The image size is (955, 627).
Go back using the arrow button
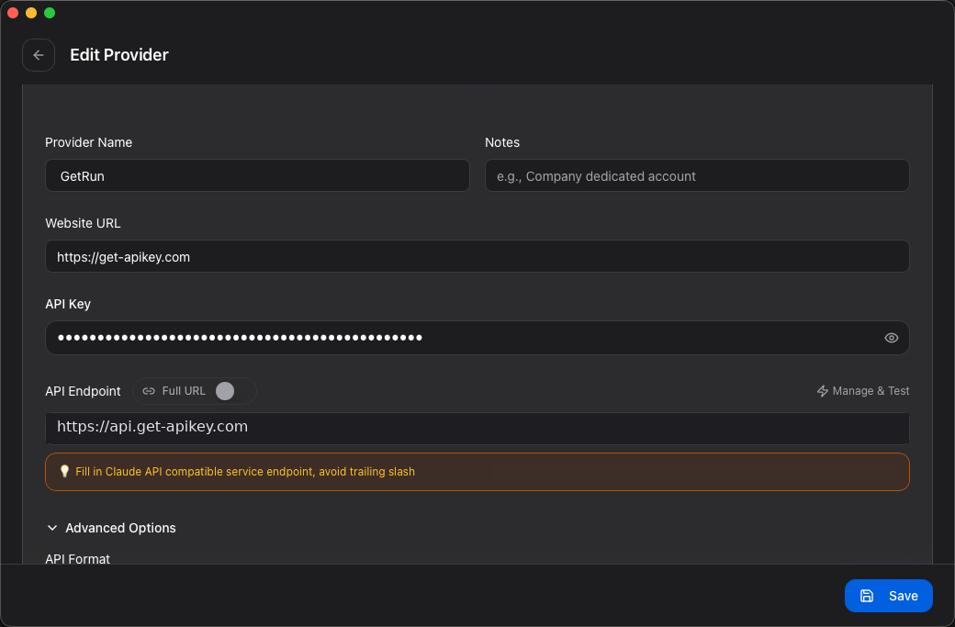tap(39, 55)
